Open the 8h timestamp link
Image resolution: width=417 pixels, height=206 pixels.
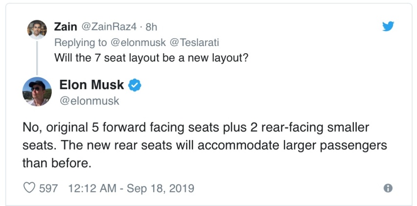point(151,27)
